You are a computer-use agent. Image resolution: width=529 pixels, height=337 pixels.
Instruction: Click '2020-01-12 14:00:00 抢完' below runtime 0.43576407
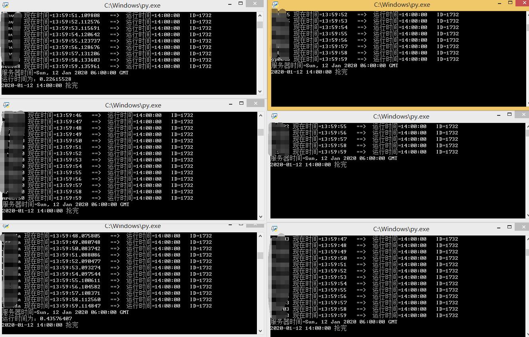point(40,325)
